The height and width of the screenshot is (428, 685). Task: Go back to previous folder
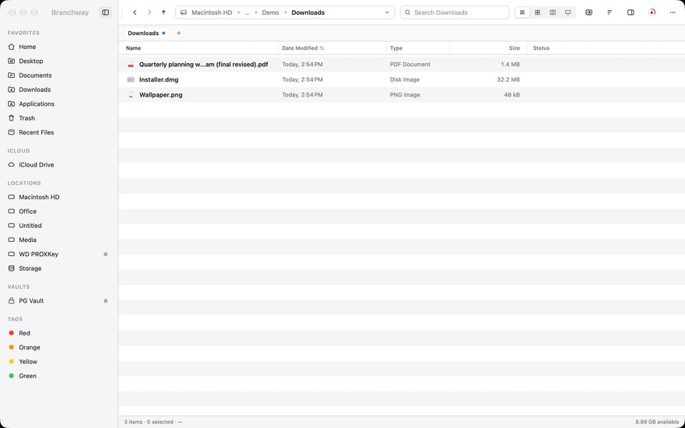(135, 12)
